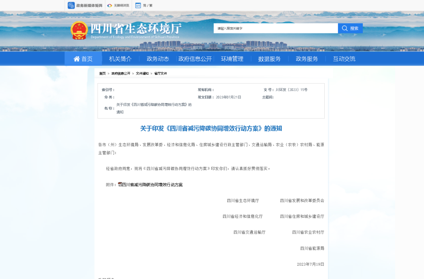Select the 环境管理 navigation item
This screenshot has width=424, height=279.
pos(232,59)
